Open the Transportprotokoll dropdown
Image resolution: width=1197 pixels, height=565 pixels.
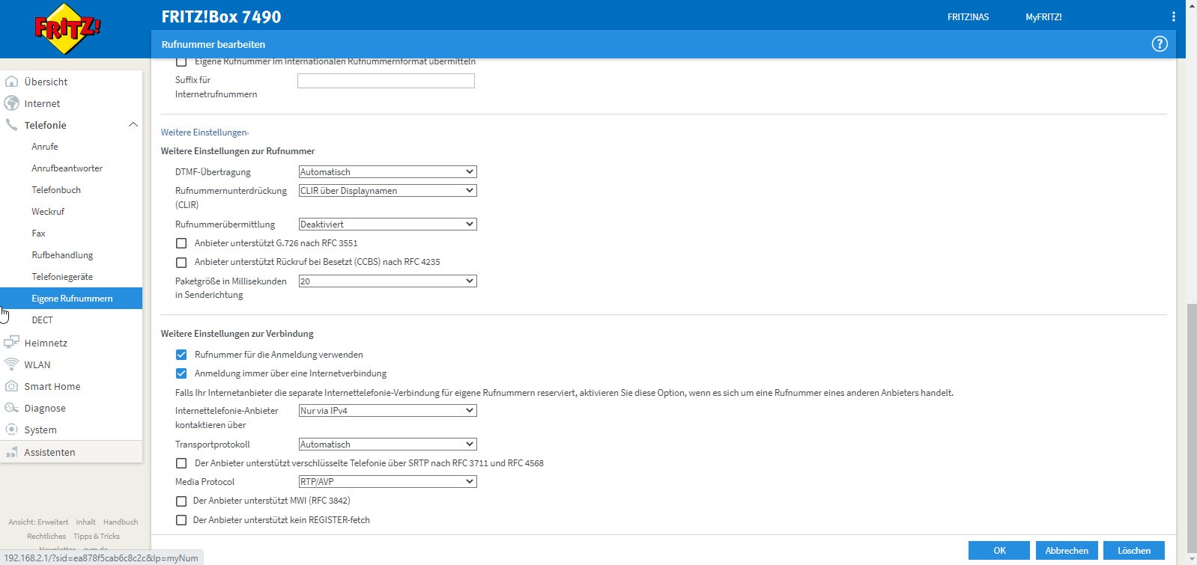point(387,445)
